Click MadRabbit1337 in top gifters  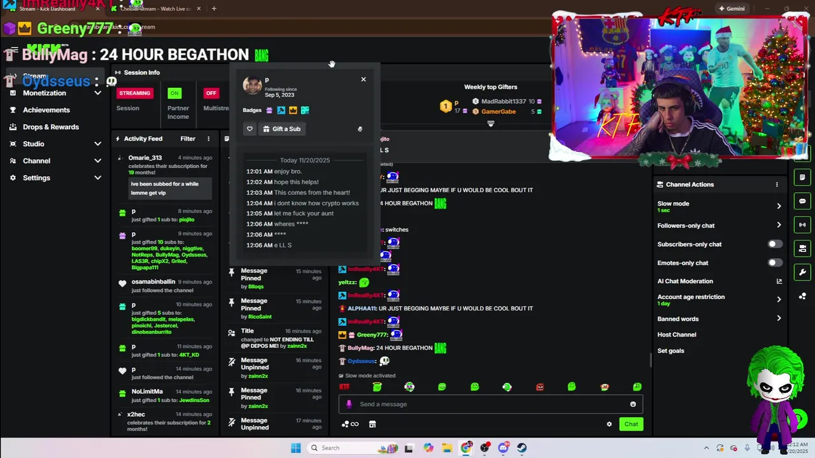click(x=504, y=102)
